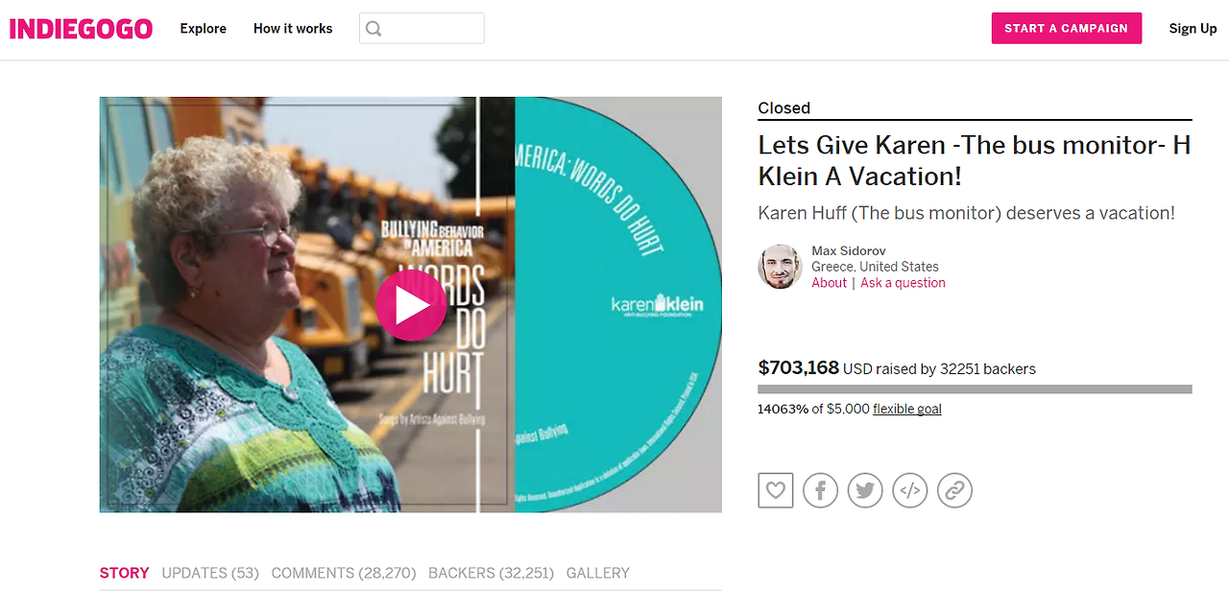Open Max Sidorov's profile picture
Image resolution: width=1229 pixels, height=613 pixels.
tap(781, 267)
